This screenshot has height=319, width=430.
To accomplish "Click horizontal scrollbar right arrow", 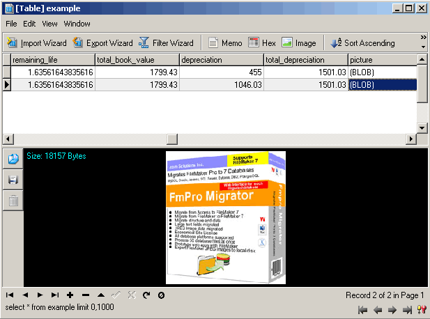I will (x=410, y=139).
